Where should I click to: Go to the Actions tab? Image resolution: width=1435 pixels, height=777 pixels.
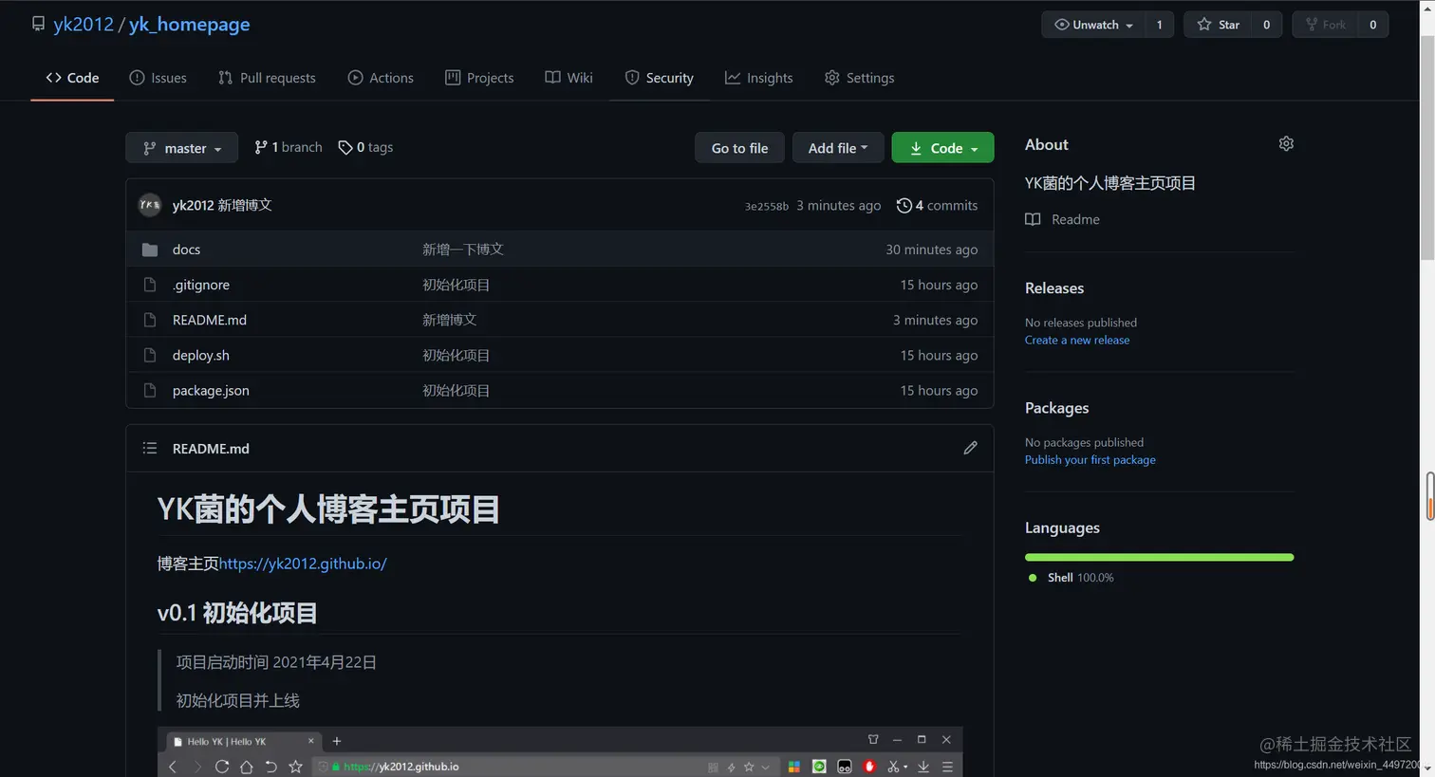[x=381, y=78]
